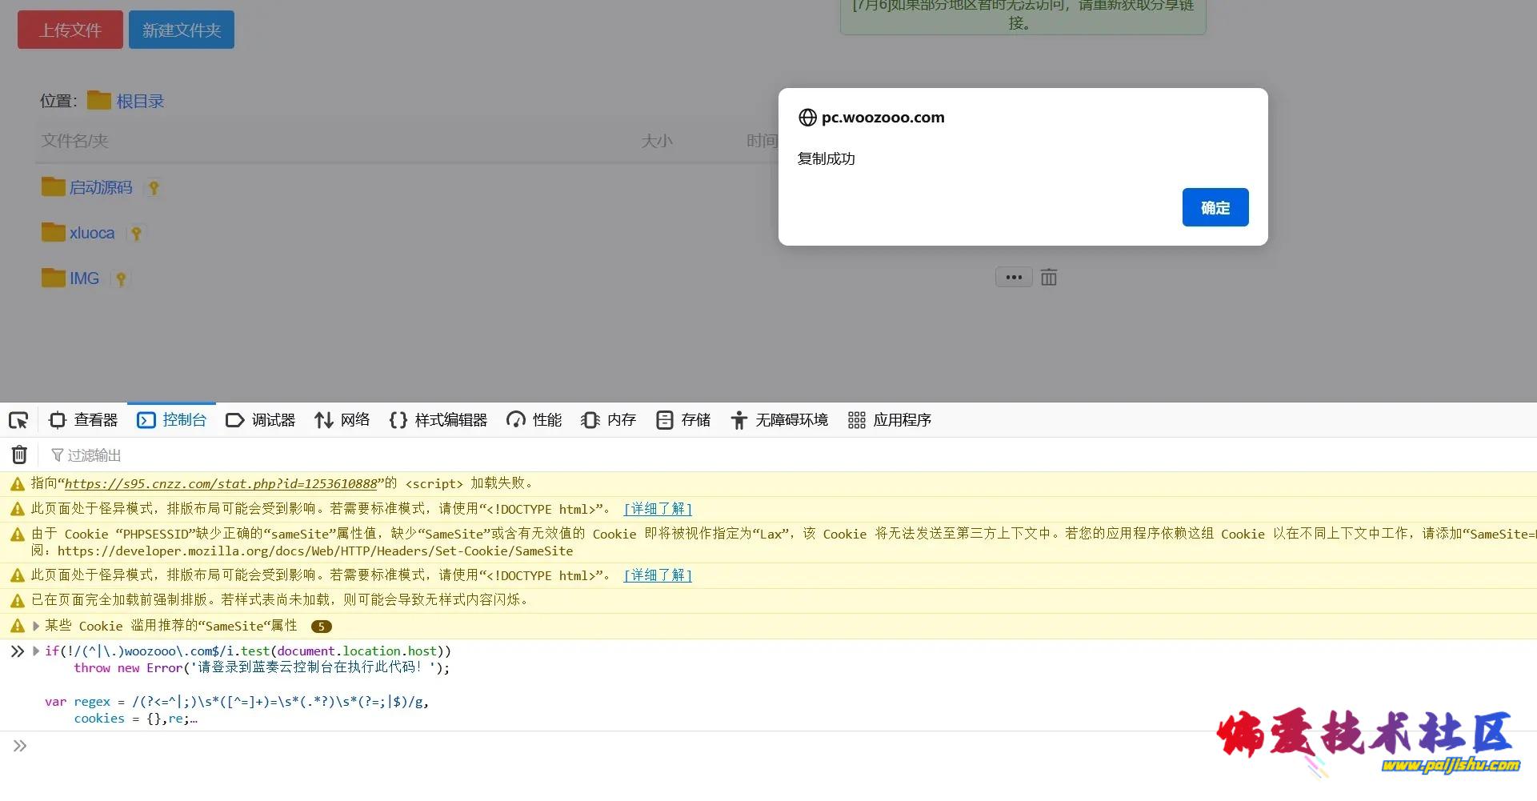Click the key icon beside 启动源码 folder
The height and width of the screenshot is (801, 1537).
(x=154, y=188)
